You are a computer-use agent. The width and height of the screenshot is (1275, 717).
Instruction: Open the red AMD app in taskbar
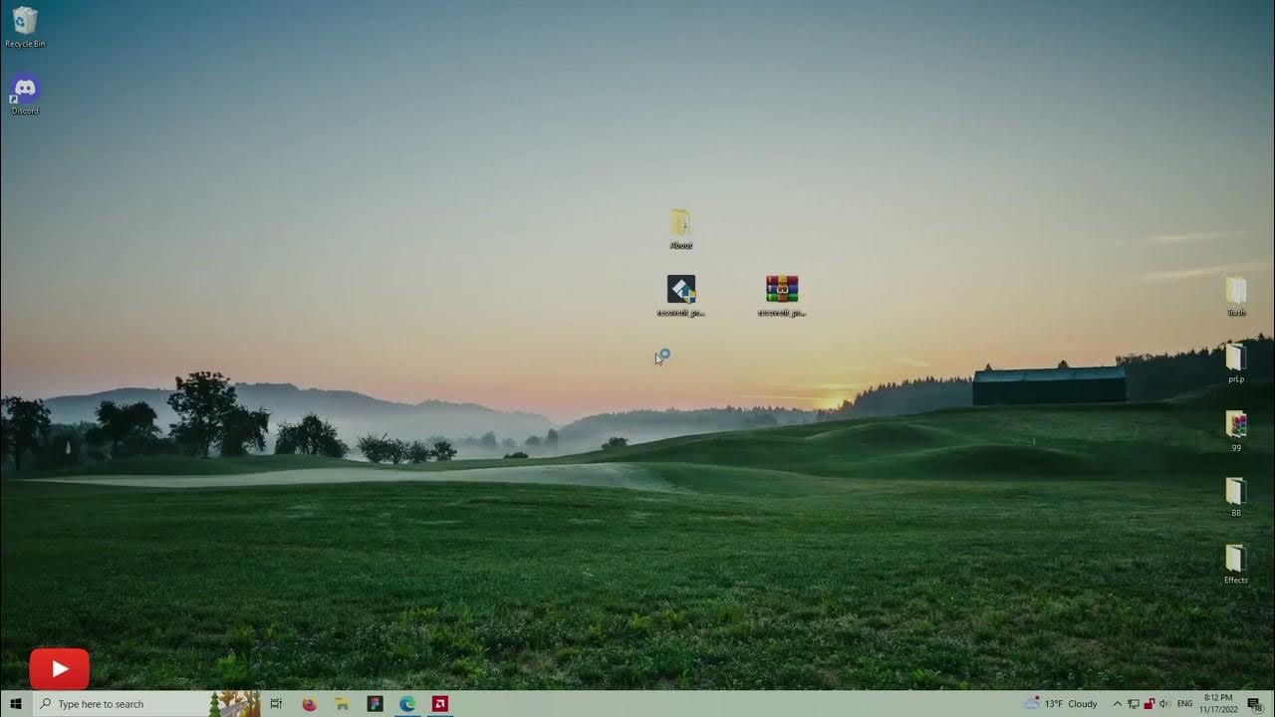440,704
